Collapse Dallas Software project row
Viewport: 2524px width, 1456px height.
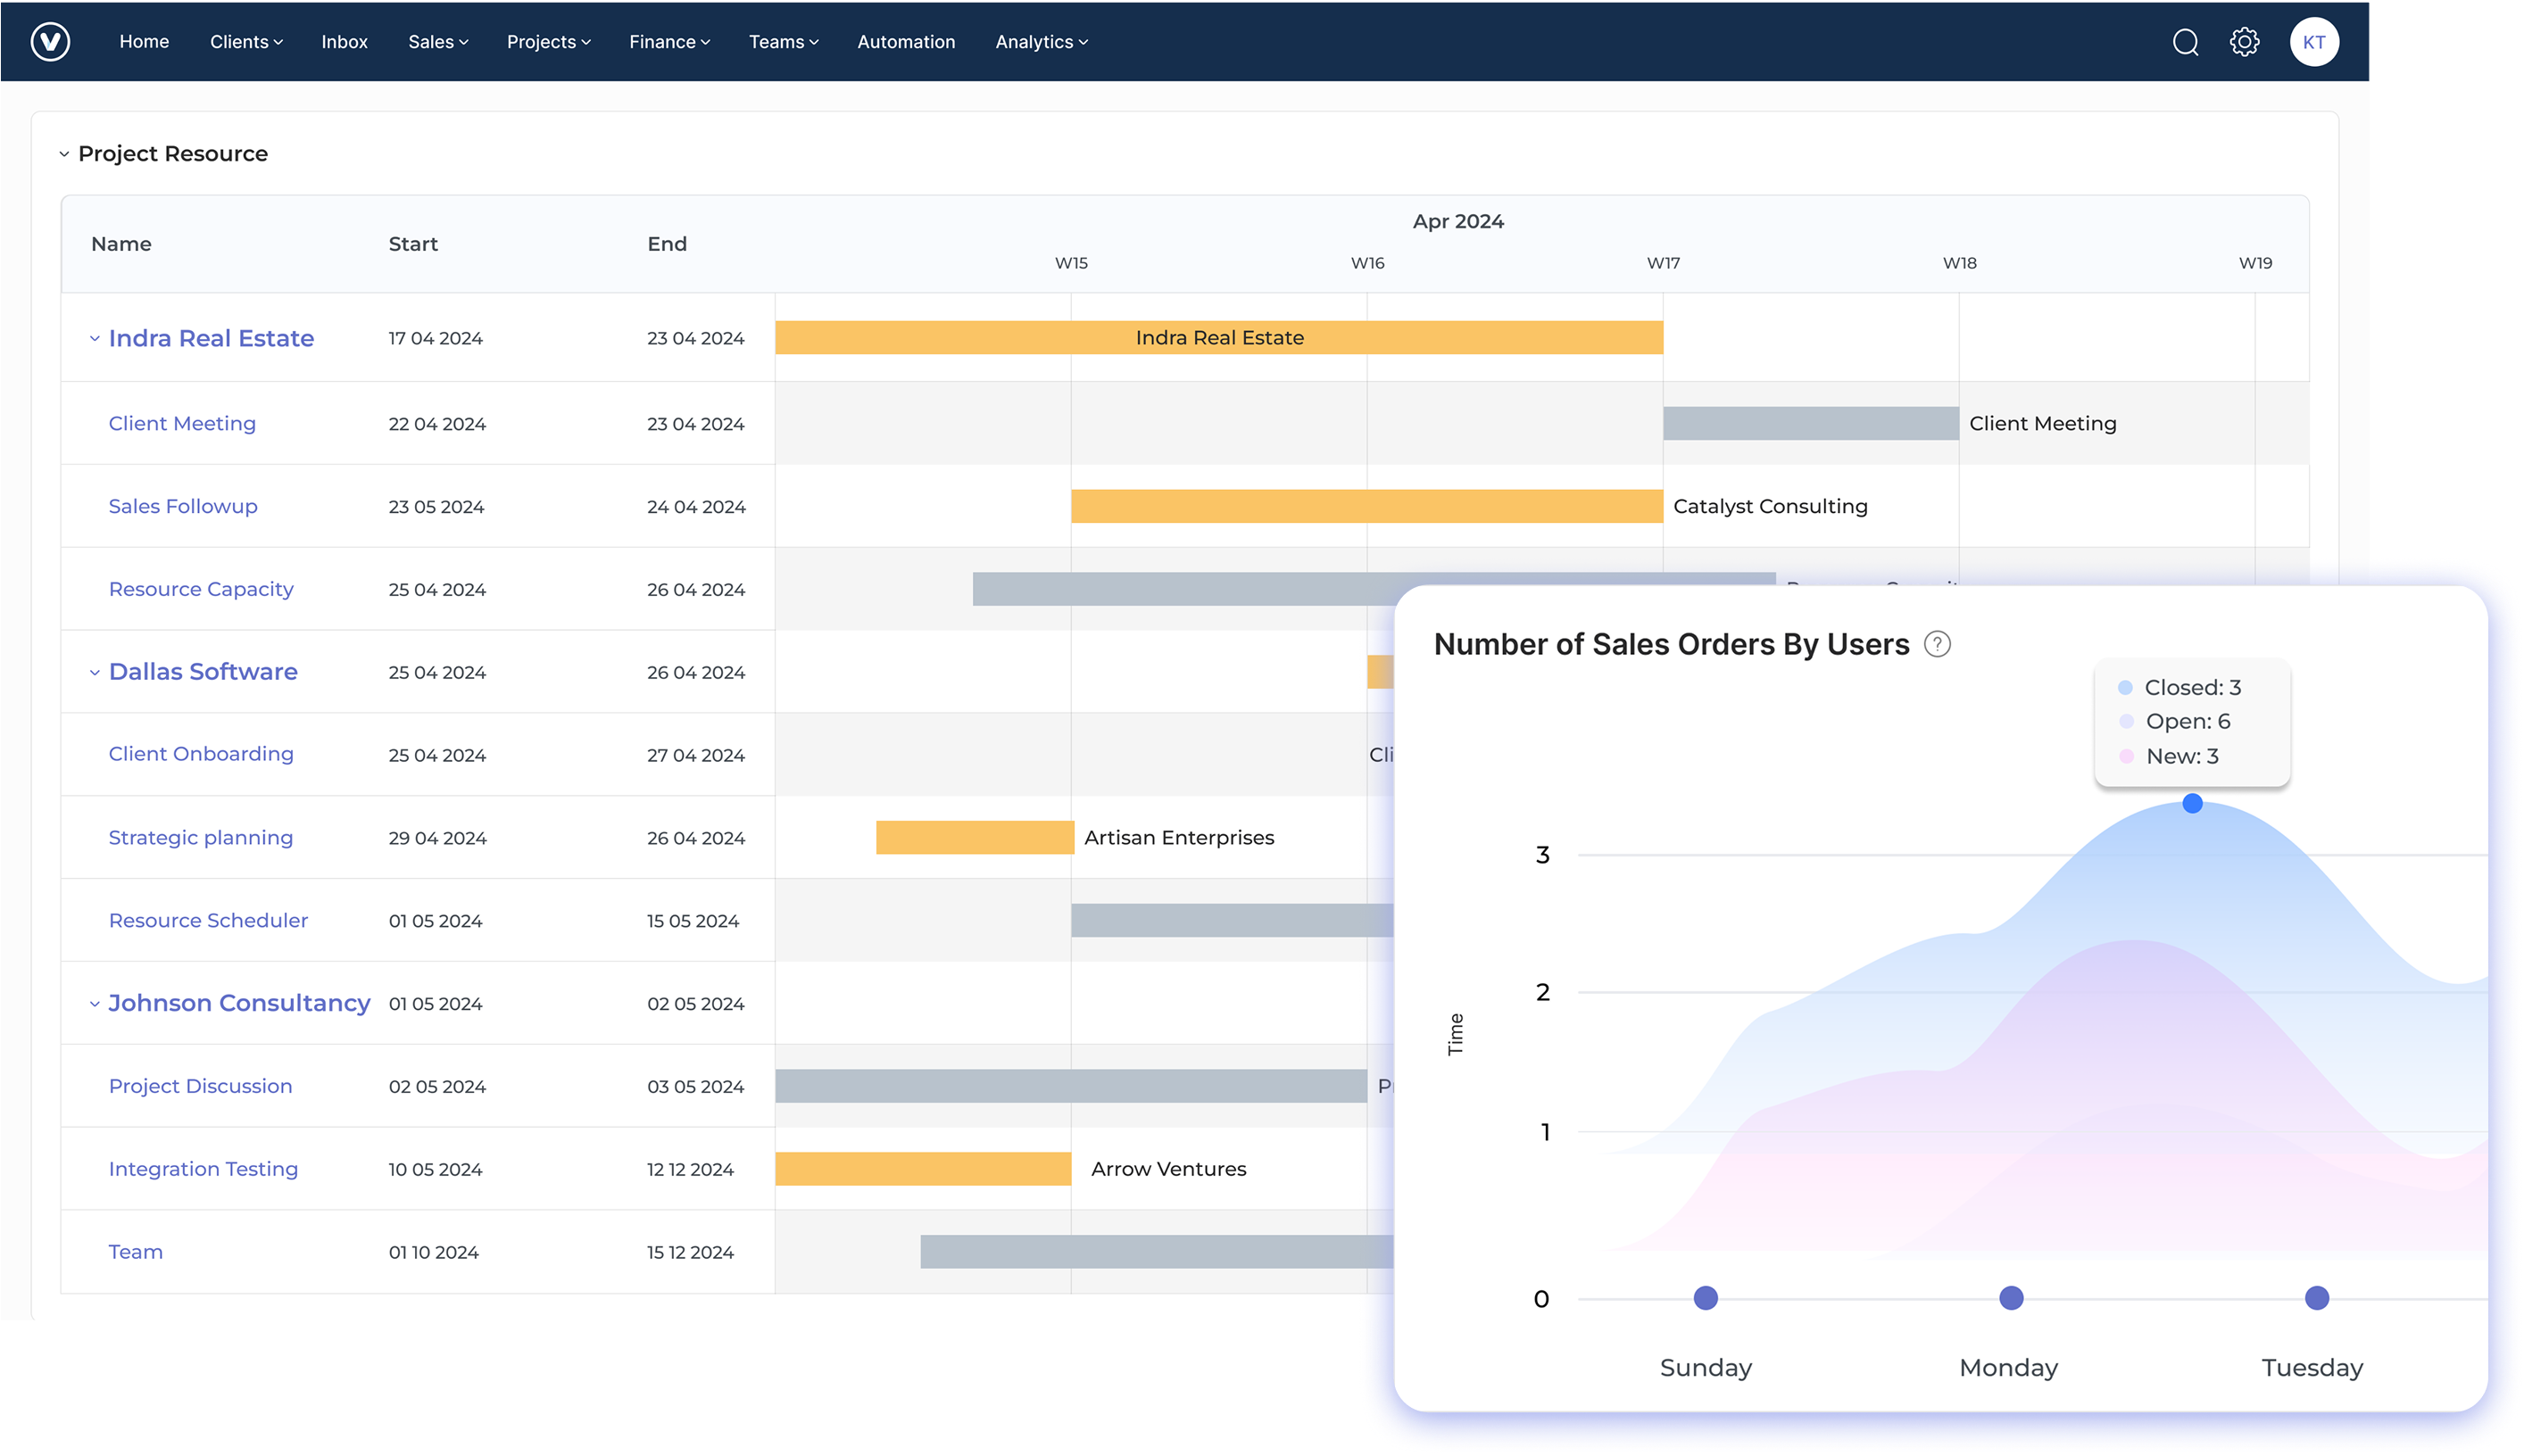95,672
